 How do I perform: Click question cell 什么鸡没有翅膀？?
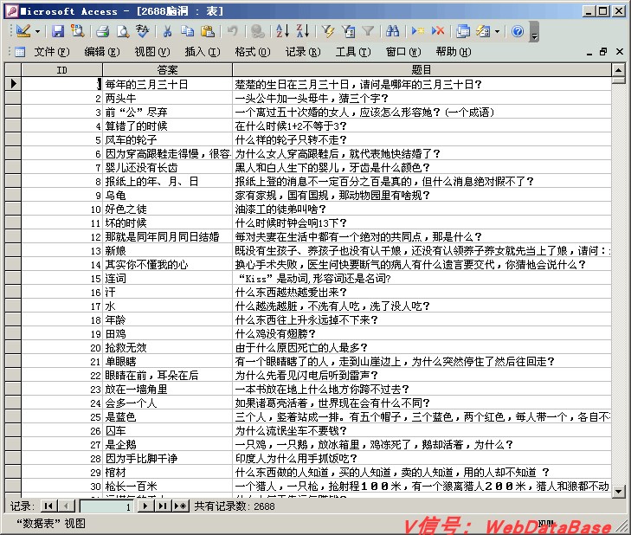[422, 333]
